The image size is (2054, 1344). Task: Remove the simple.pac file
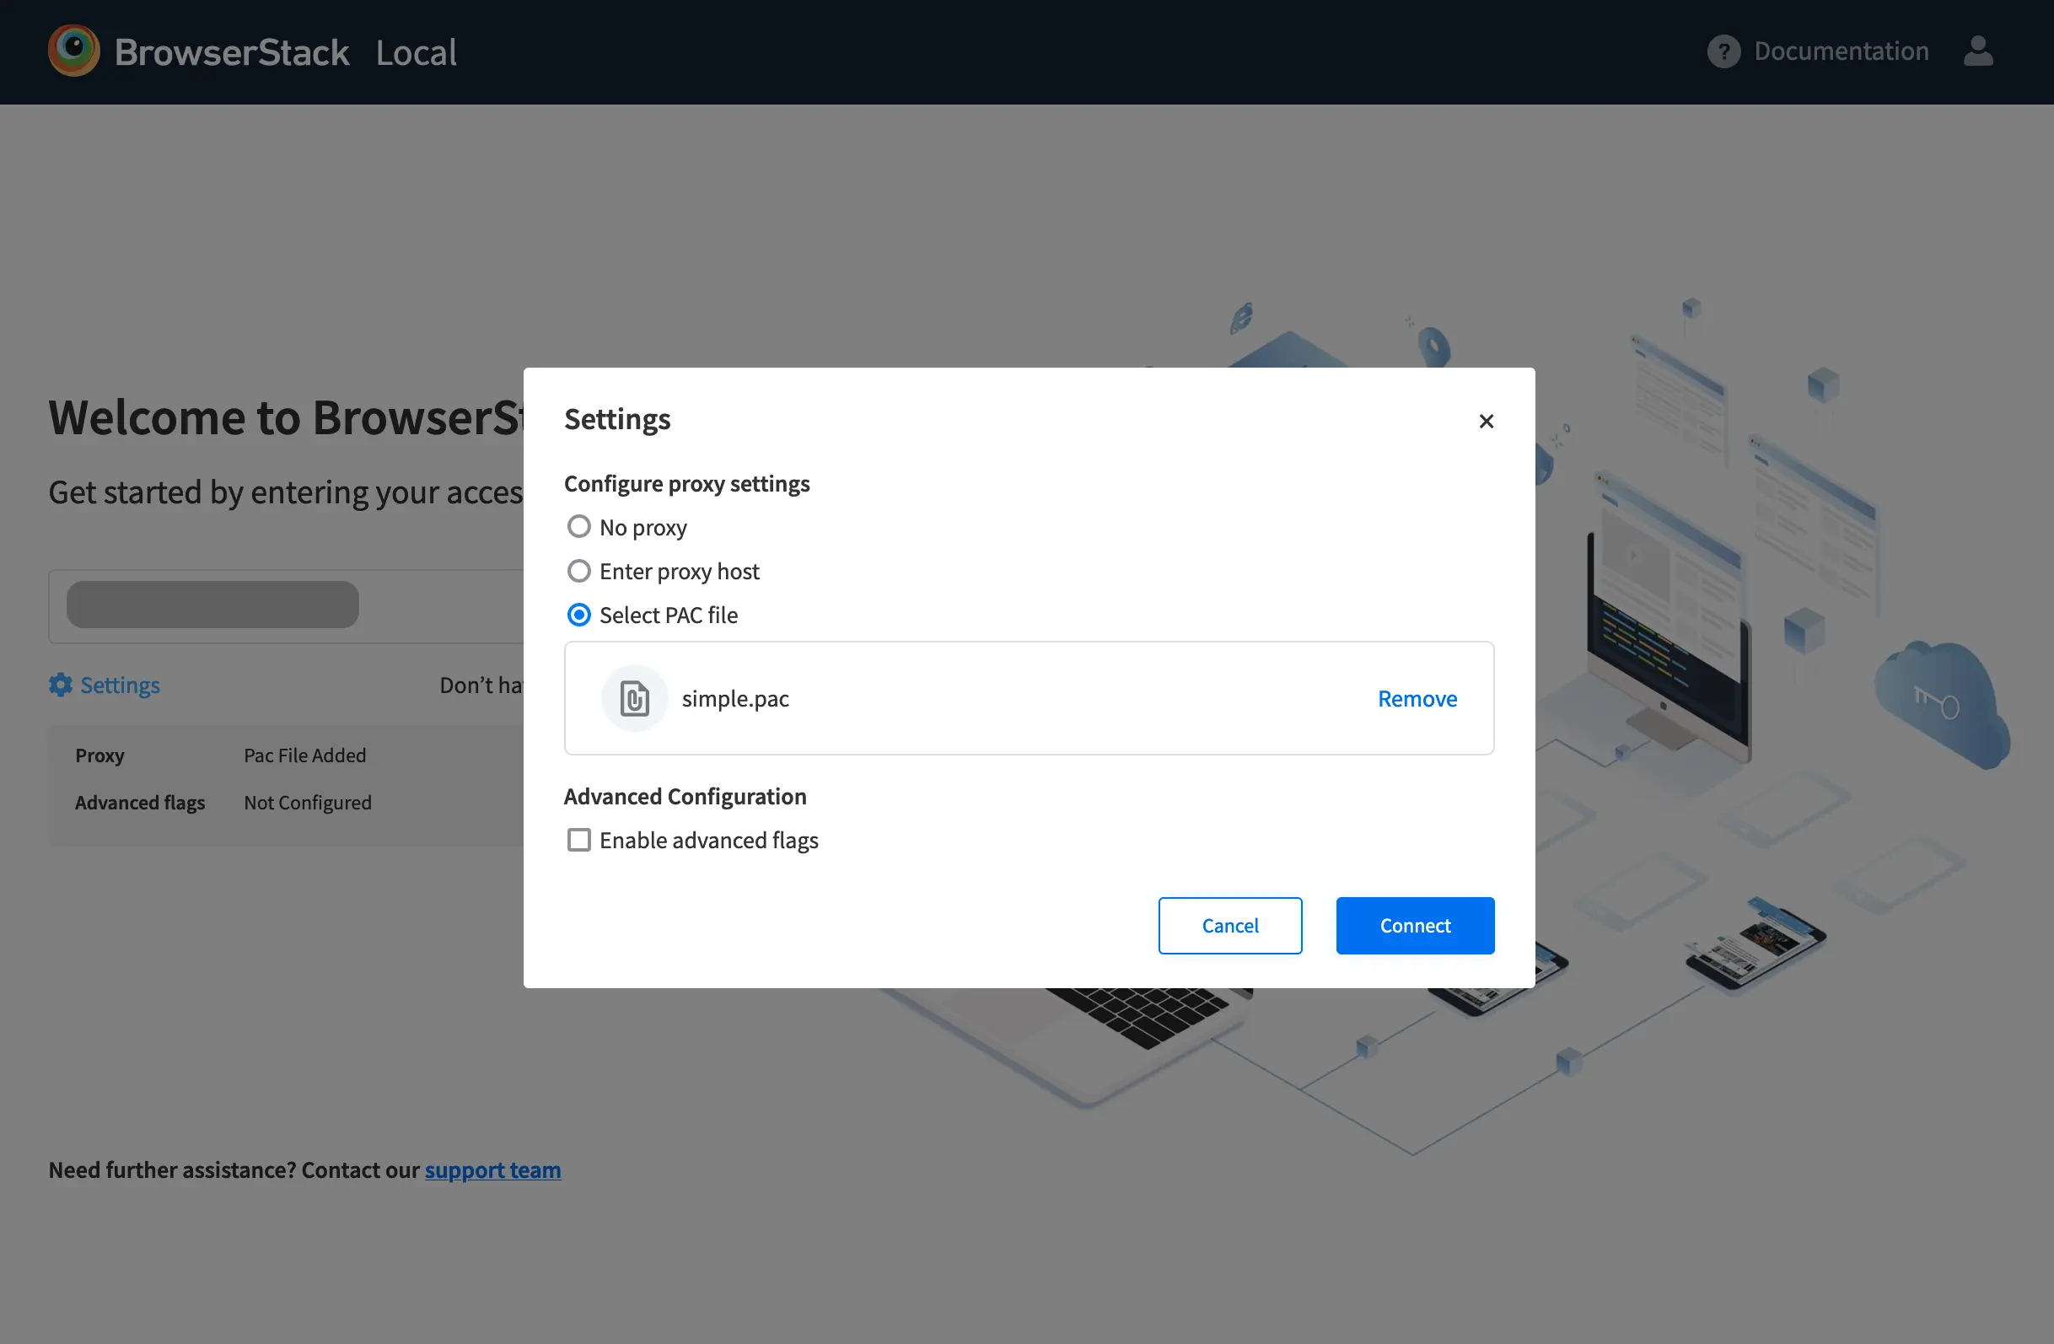point(1417,698)
